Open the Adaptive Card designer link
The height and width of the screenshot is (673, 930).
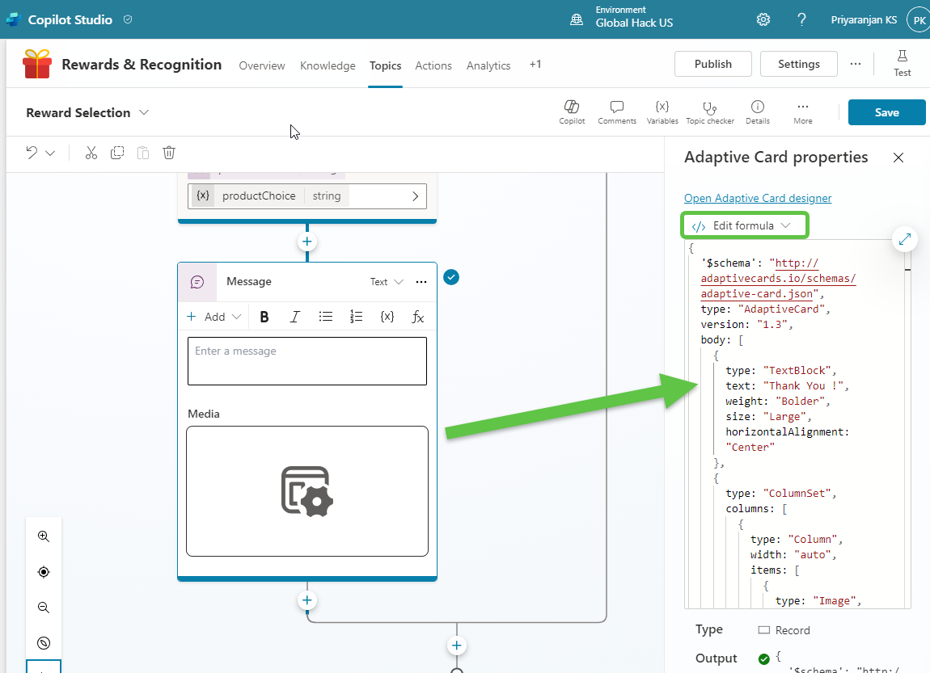pyautogui.click(x=757, y=198)
